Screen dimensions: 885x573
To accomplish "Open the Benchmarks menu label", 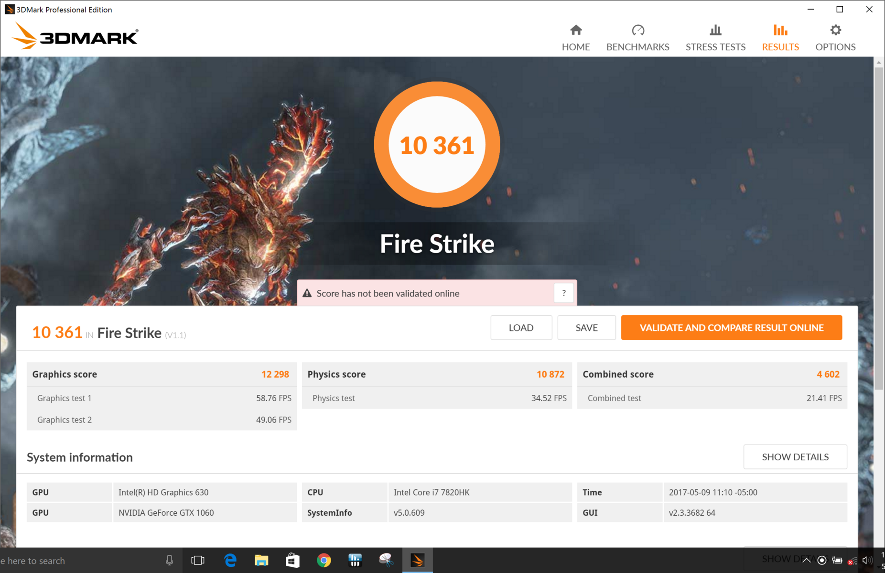I will (x=638, y=47).
